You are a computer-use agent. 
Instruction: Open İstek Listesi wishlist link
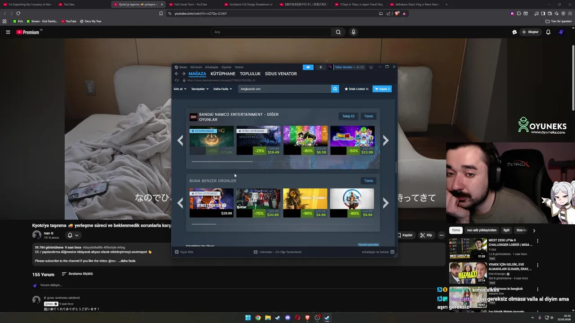357,89
